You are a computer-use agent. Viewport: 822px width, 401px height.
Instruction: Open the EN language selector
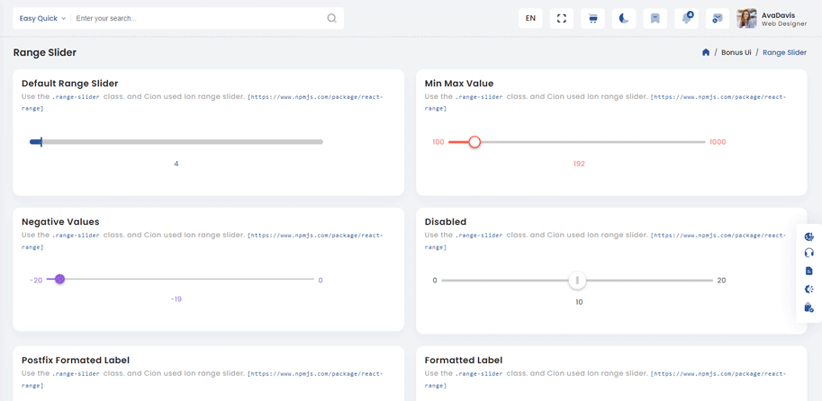pos(530,18)
